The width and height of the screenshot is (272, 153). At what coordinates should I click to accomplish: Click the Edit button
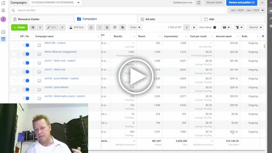[x=52, y=27]
